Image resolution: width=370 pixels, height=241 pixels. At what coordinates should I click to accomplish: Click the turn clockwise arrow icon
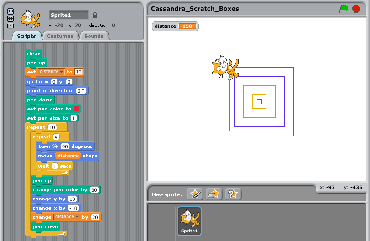pyautogui.click(x=55, y=147)
